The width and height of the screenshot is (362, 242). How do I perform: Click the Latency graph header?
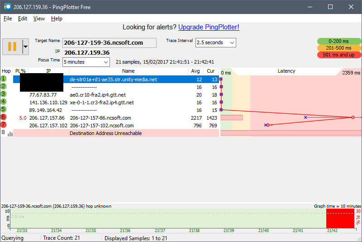point(286,71)
